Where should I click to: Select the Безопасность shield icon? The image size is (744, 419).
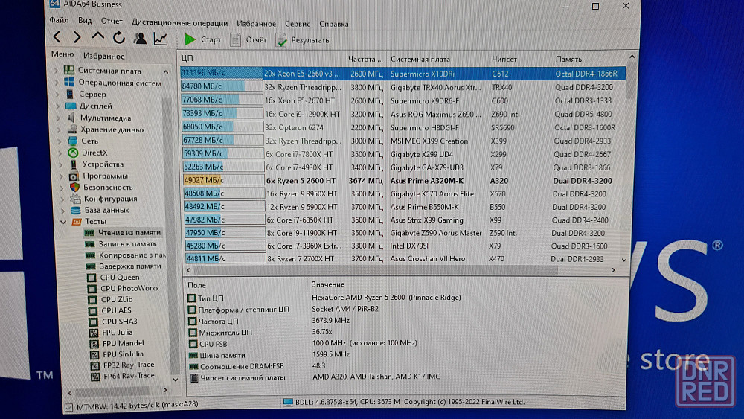click(74, 187)
